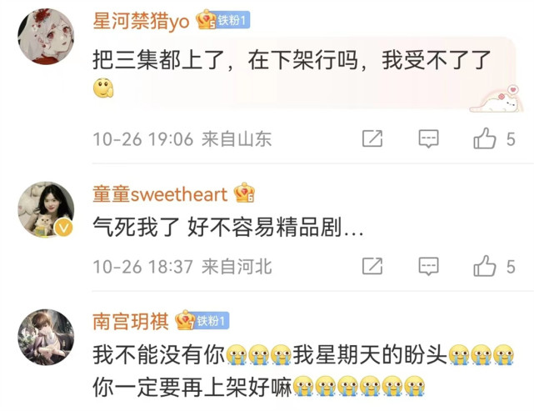The height and width of the screenshot is (411, 534).
Task: Visit the 童童sweetheart username link
Action: click(160, 194)
